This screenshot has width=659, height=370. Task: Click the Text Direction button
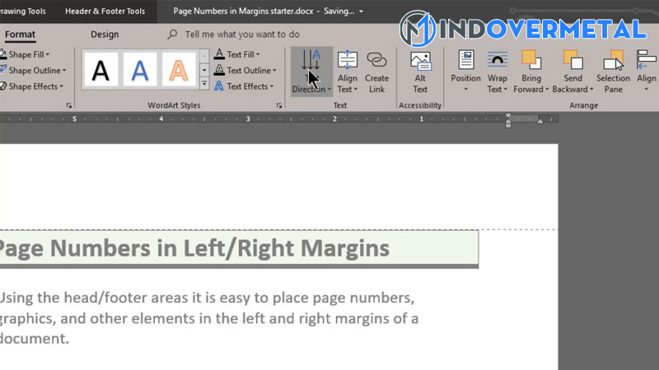(311, 71)
